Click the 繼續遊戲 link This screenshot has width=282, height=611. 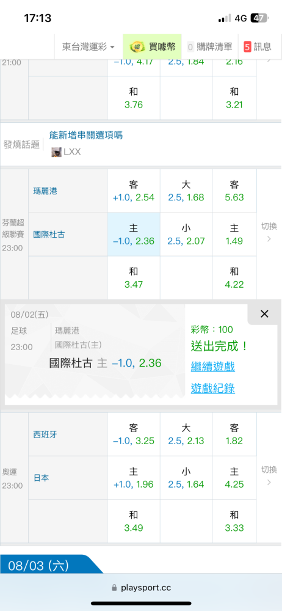[212, 367]
